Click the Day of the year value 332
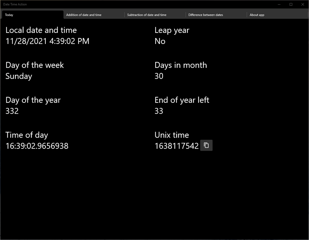This screenshot has width=309, height=240. [x=12, y=111]
